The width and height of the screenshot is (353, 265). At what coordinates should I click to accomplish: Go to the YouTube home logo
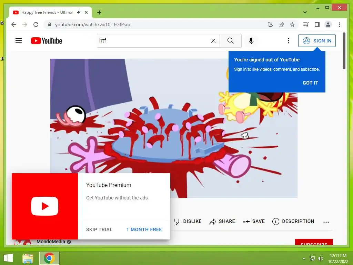(47, 41)
